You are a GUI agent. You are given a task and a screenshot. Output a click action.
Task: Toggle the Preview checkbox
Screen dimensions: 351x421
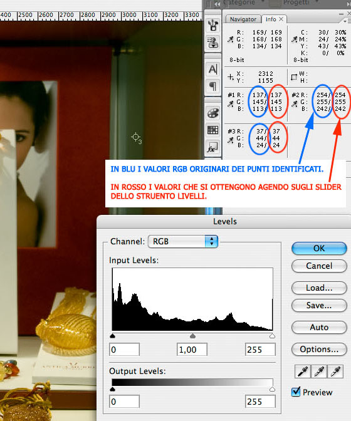click(296, 392)
